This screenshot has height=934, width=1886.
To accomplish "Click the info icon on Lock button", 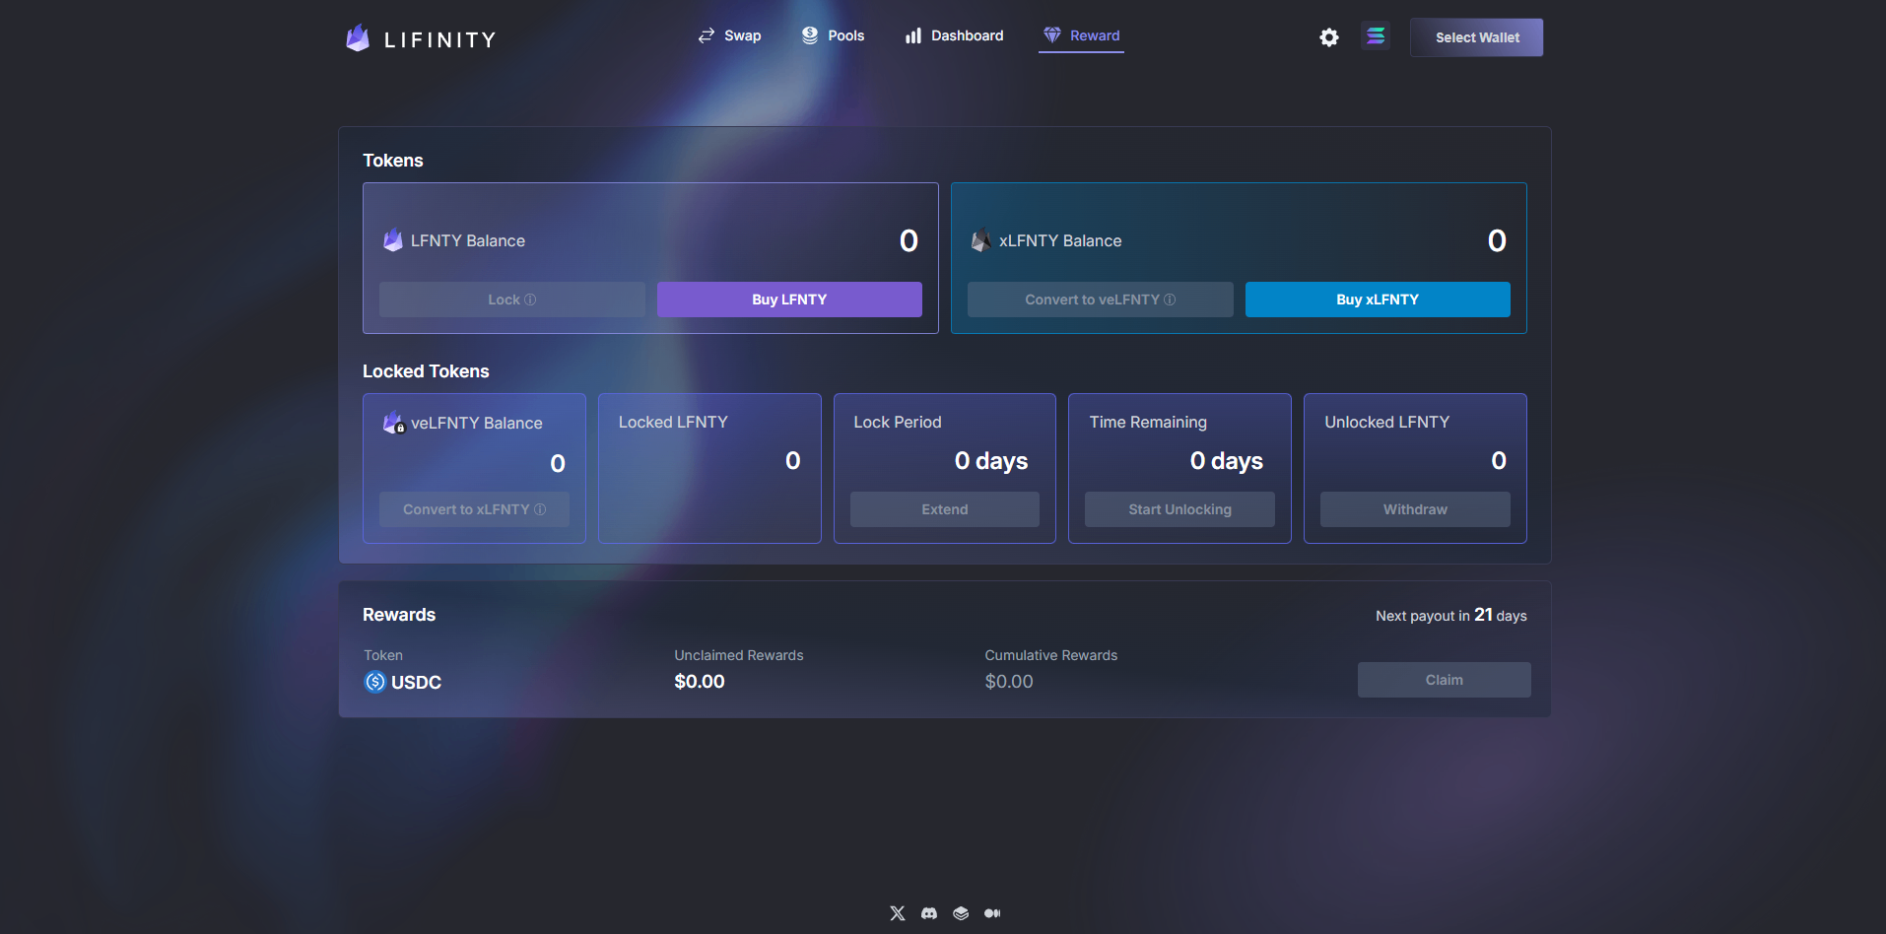I will [x=530, y=300].
